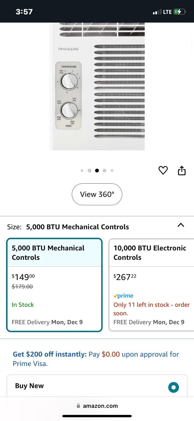
Task: Tap the 3:57 clock in status bar
Action: pyautogui.click(x=24, y=12)
